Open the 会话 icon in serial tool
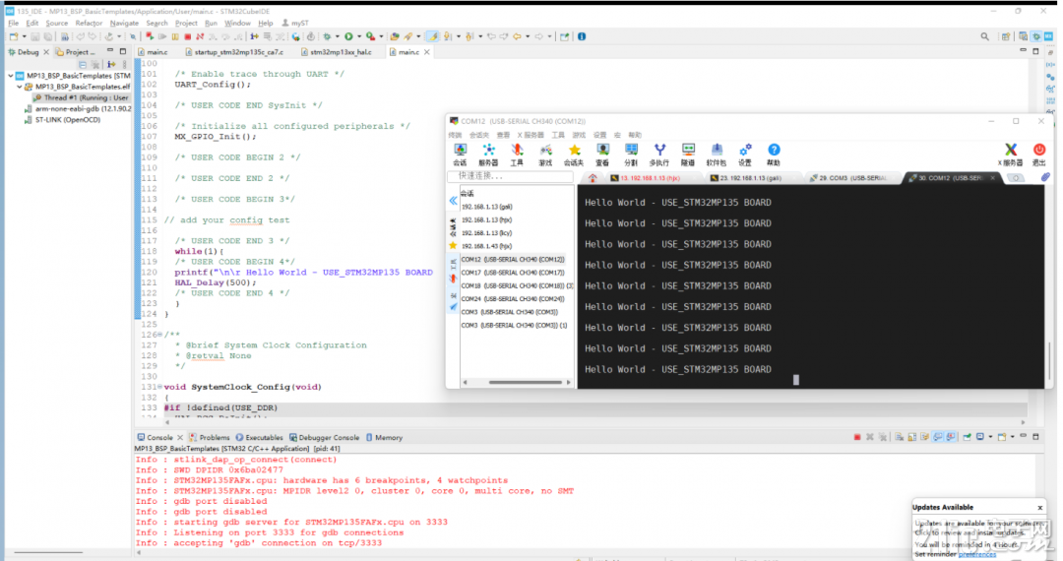Viewport: 1063px width, 561px height. tap(461, 155)
